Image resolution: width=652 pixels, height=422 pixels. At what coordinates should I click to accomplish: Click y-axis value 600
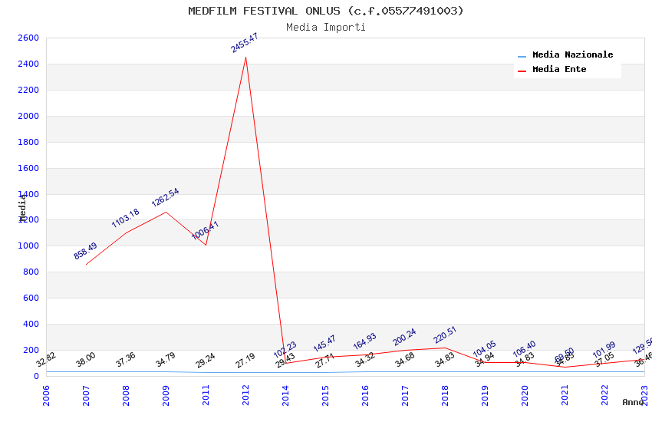click(31, 298)
